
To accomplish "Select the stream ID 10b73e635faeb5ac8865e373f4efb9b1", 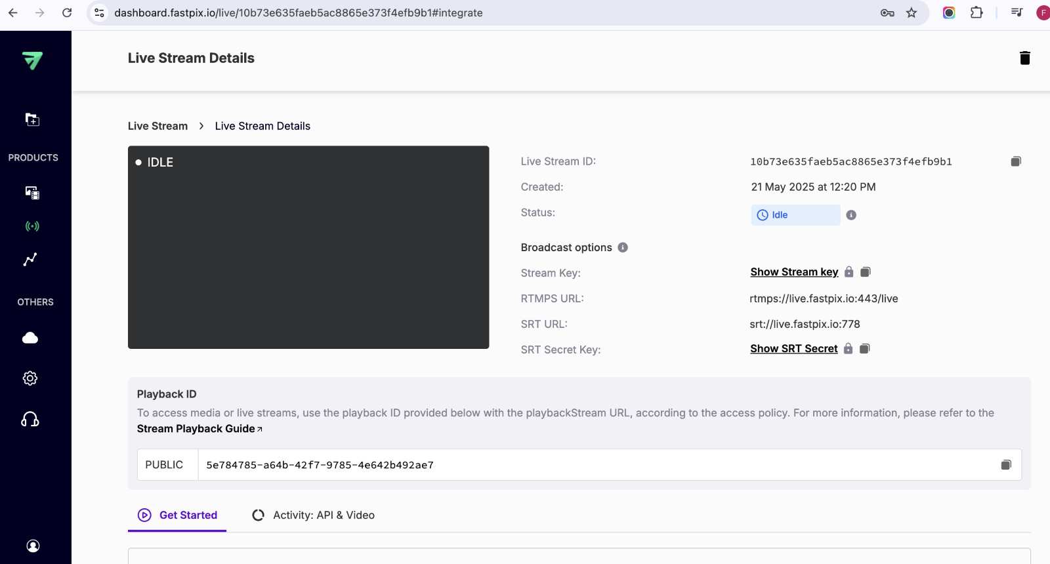I will (x=850, y=161).
